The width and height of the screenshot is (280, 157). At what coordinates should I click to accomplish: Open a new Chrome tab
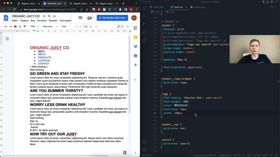pos(123,3)
